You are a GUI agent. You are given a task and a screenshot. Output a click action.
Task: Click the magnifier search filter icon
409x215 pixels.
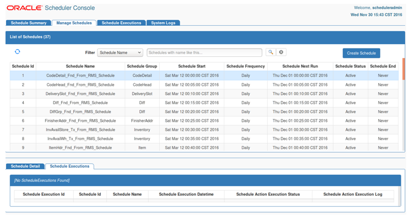(271, 52)
